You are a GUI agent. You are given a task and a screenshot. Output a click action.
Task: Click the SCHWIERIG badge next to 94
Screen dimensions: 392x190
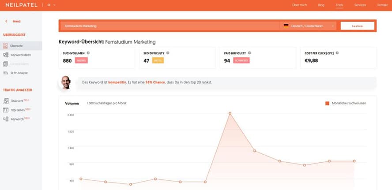click(x=241, y=60)
